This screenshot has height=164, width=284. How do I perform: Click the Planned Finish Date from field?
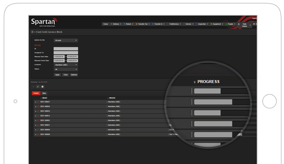[x=59, y=61]
